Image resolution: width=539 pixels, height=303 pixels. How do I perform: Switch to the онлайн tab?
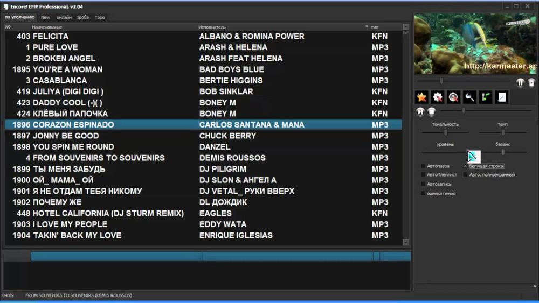(x=64, y=17)
